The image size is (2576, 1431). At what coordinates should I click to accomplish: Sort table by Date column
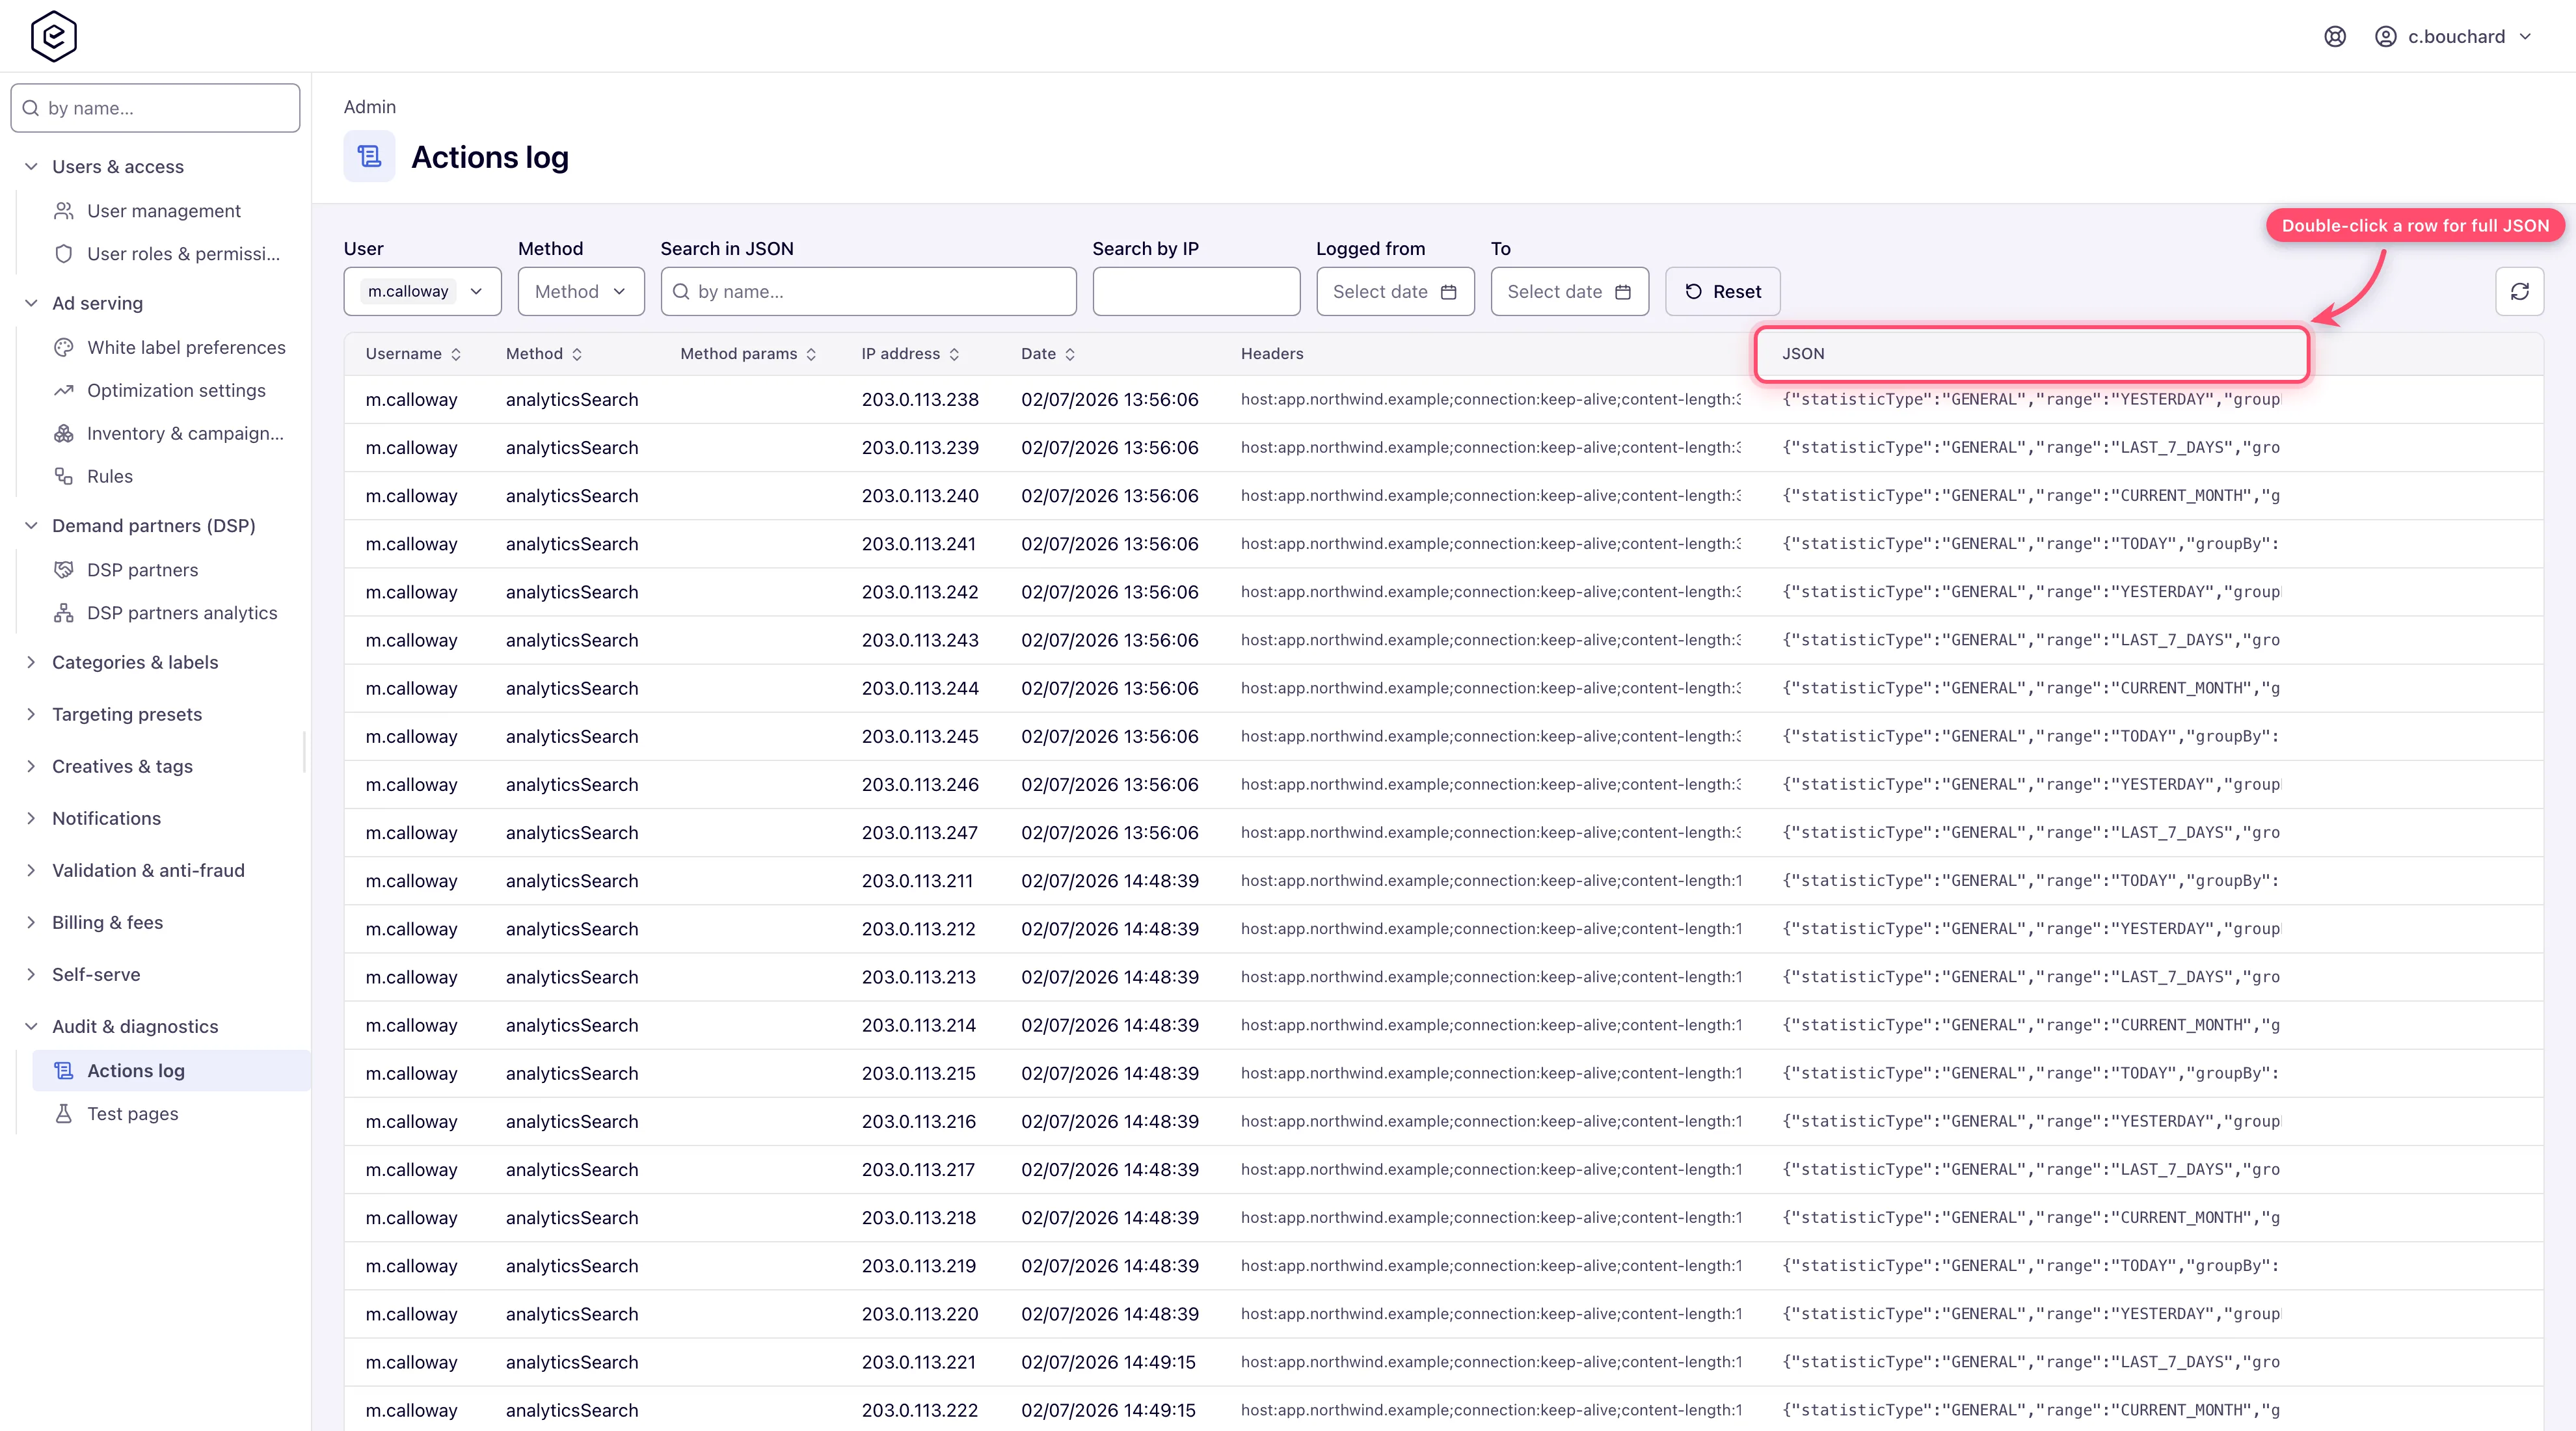(1047, 354)
